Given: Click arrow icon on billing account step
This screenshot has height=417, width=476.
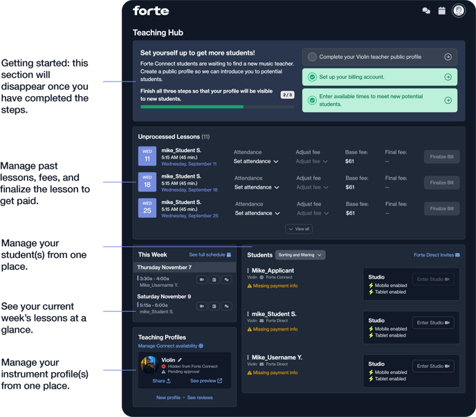Looking at the screenshot, I should [x=448, y=77].
